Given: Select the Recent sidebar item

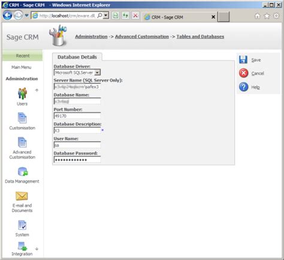Looking at the screenshot, I should click(22, 56).
